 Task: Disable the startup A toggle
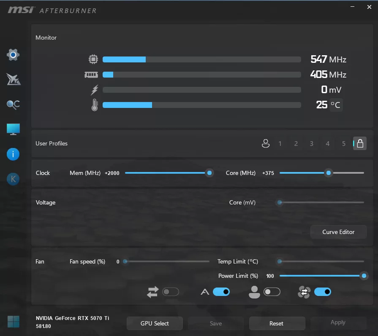coord(221,292)
